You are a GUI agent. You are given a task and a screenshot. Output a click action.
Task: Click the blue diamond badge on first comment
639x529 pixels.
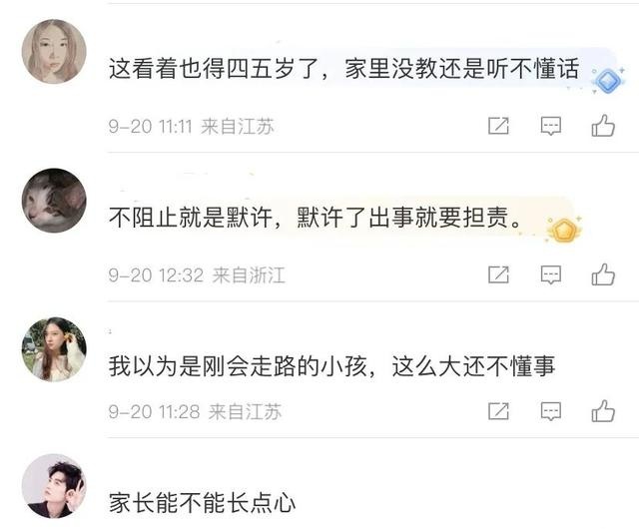pyautogui.click(x=608, y=81)
